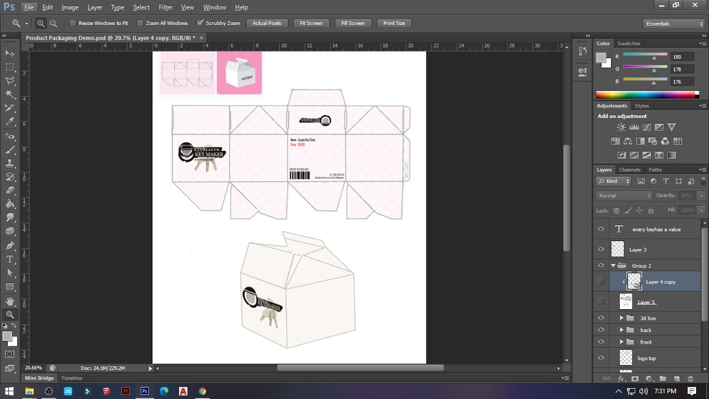Click the Print Size button
Screen dimensions: 709x399
(394, 23)
